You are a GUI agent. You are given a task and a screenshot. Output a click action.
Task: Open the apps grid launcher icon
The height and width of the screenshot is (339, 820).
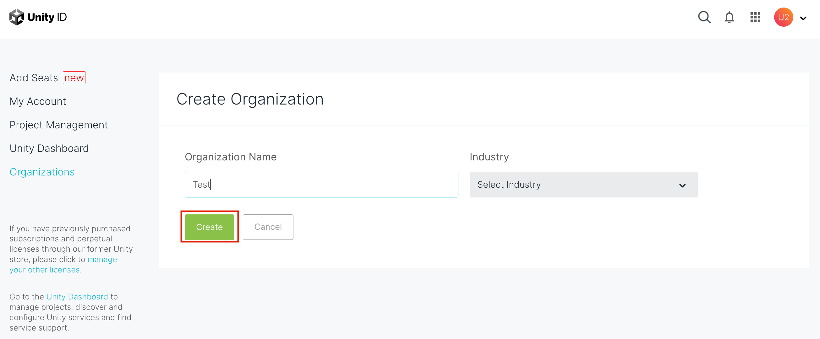click(755, 18)
